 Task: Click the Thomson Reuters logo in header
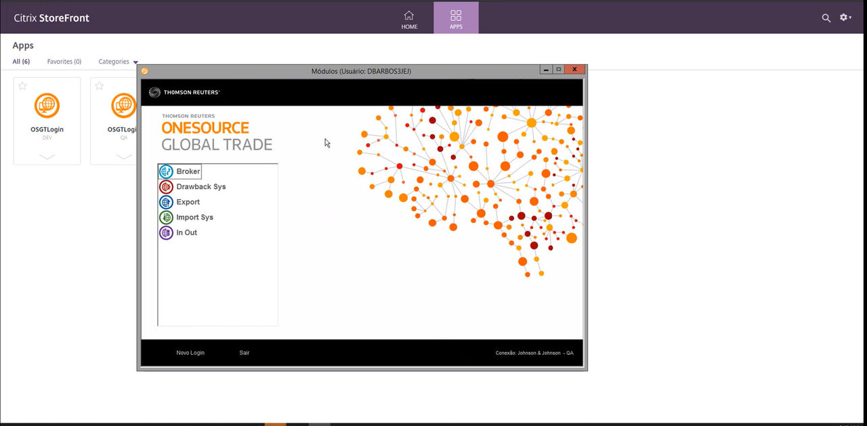coord(184,92)
